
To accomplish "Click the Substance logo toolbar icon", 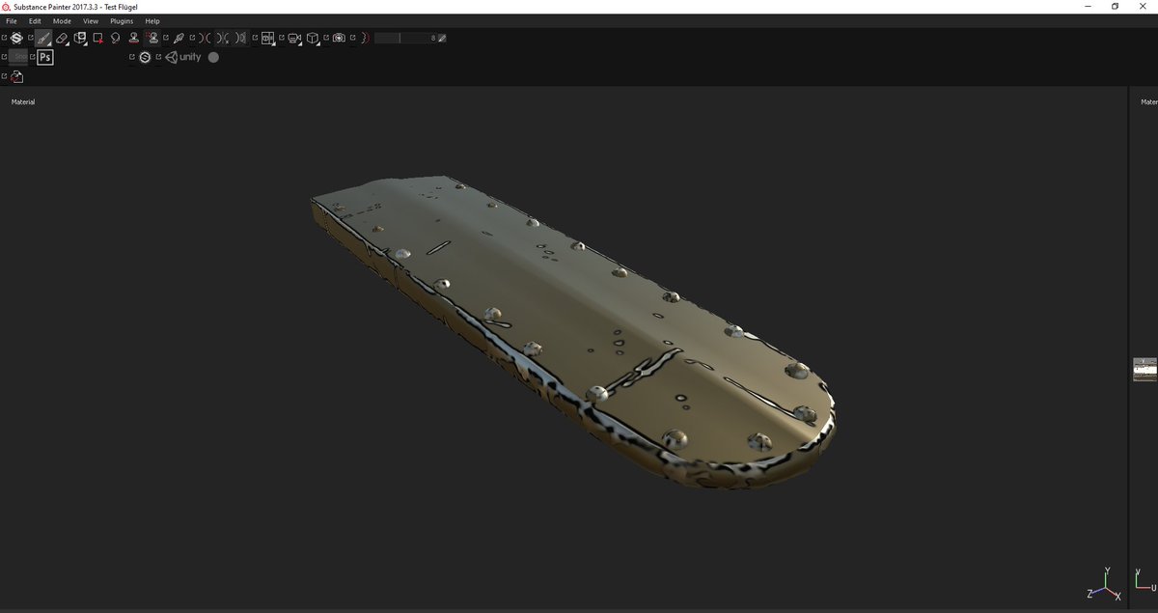I will pyautogui.click(x=16, y=38).
